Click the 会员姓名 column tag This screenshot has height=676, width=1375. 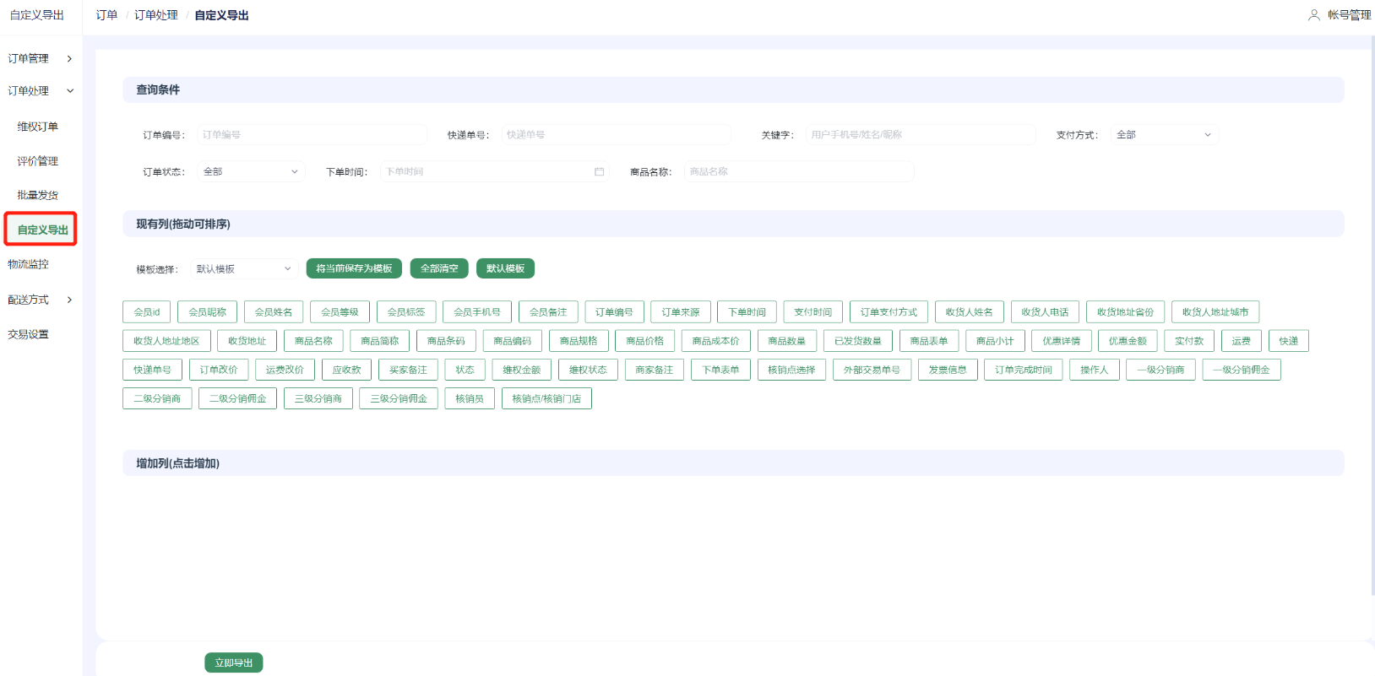pyautogui.click(x=274, y=312)
